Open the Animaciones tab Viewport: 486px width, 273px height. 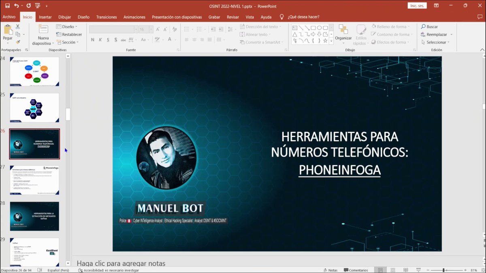coord(134,17)
